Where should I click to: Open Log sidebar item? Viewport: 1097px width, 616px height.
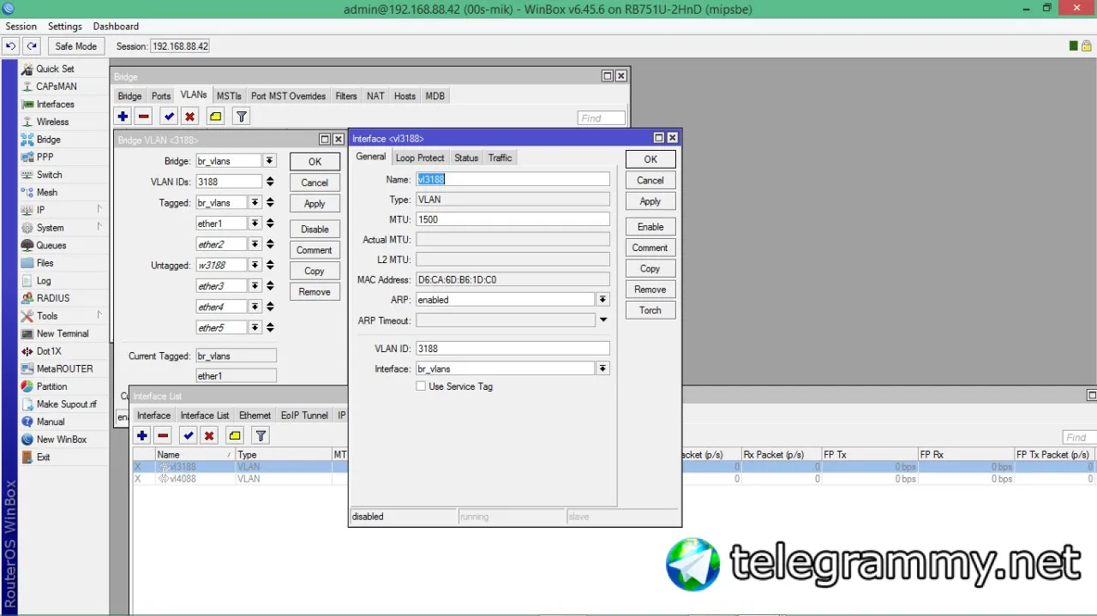44,281
